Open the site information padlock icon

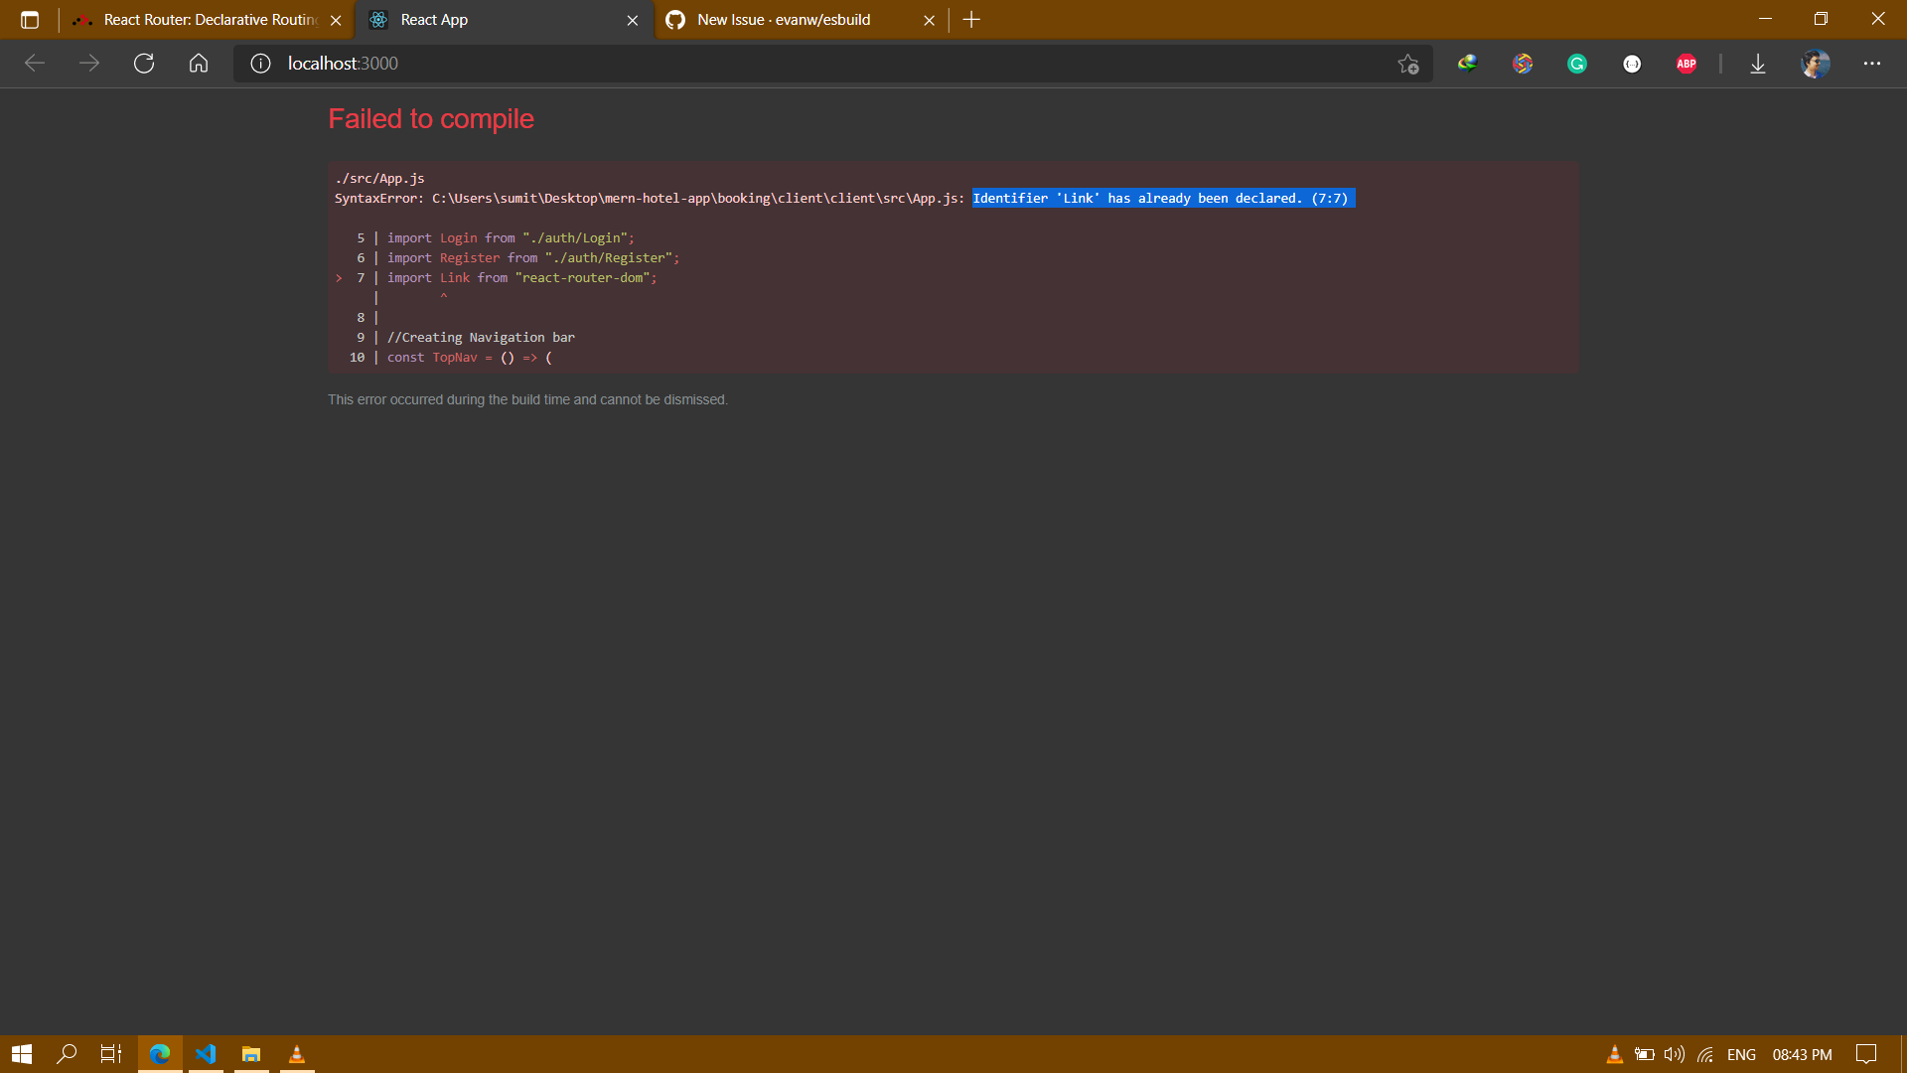(259, 63)
